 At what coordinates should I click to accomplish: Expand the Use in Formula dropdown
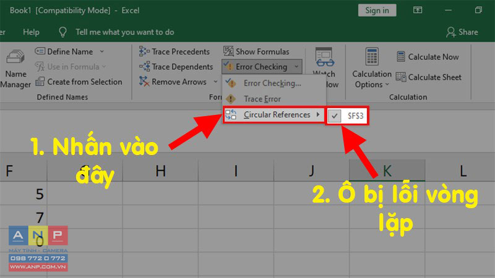point(104,67)
